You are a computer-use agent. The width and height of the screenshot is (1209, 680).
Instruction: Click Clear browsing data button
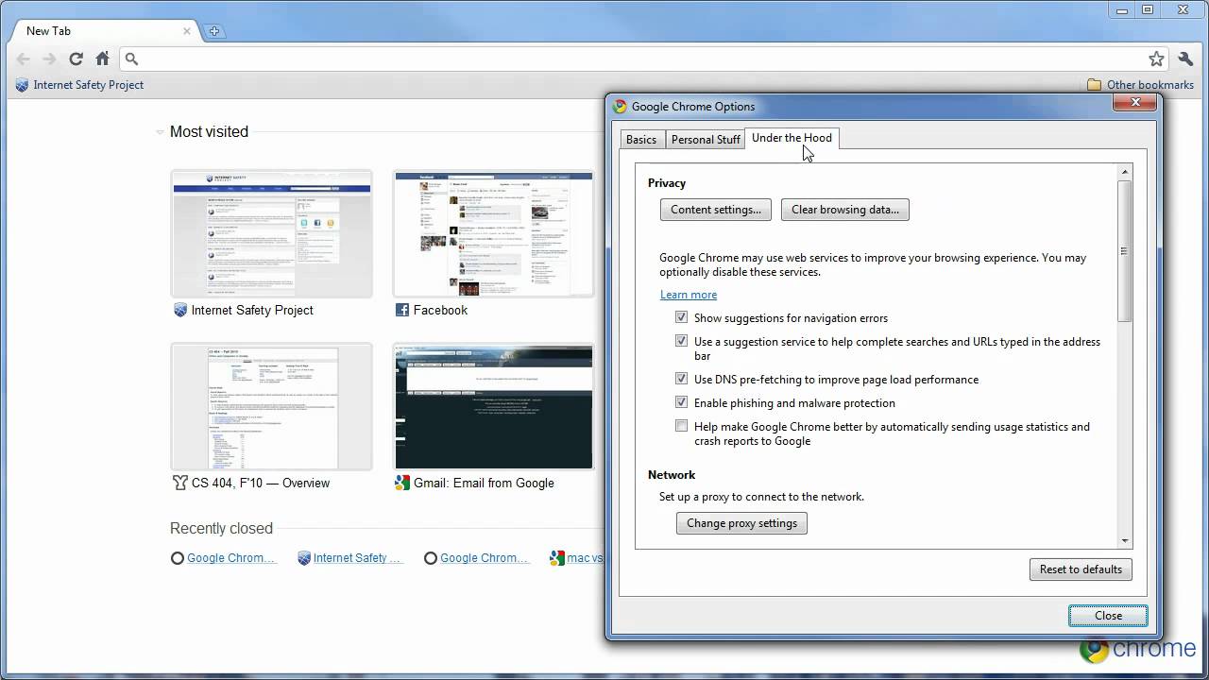(845, 210)
